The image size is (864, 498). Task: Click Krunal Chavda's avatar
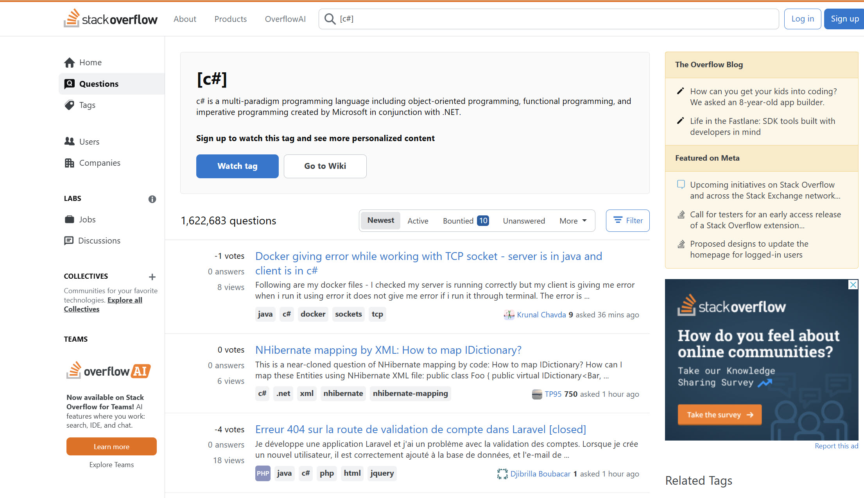pos(509,315)
